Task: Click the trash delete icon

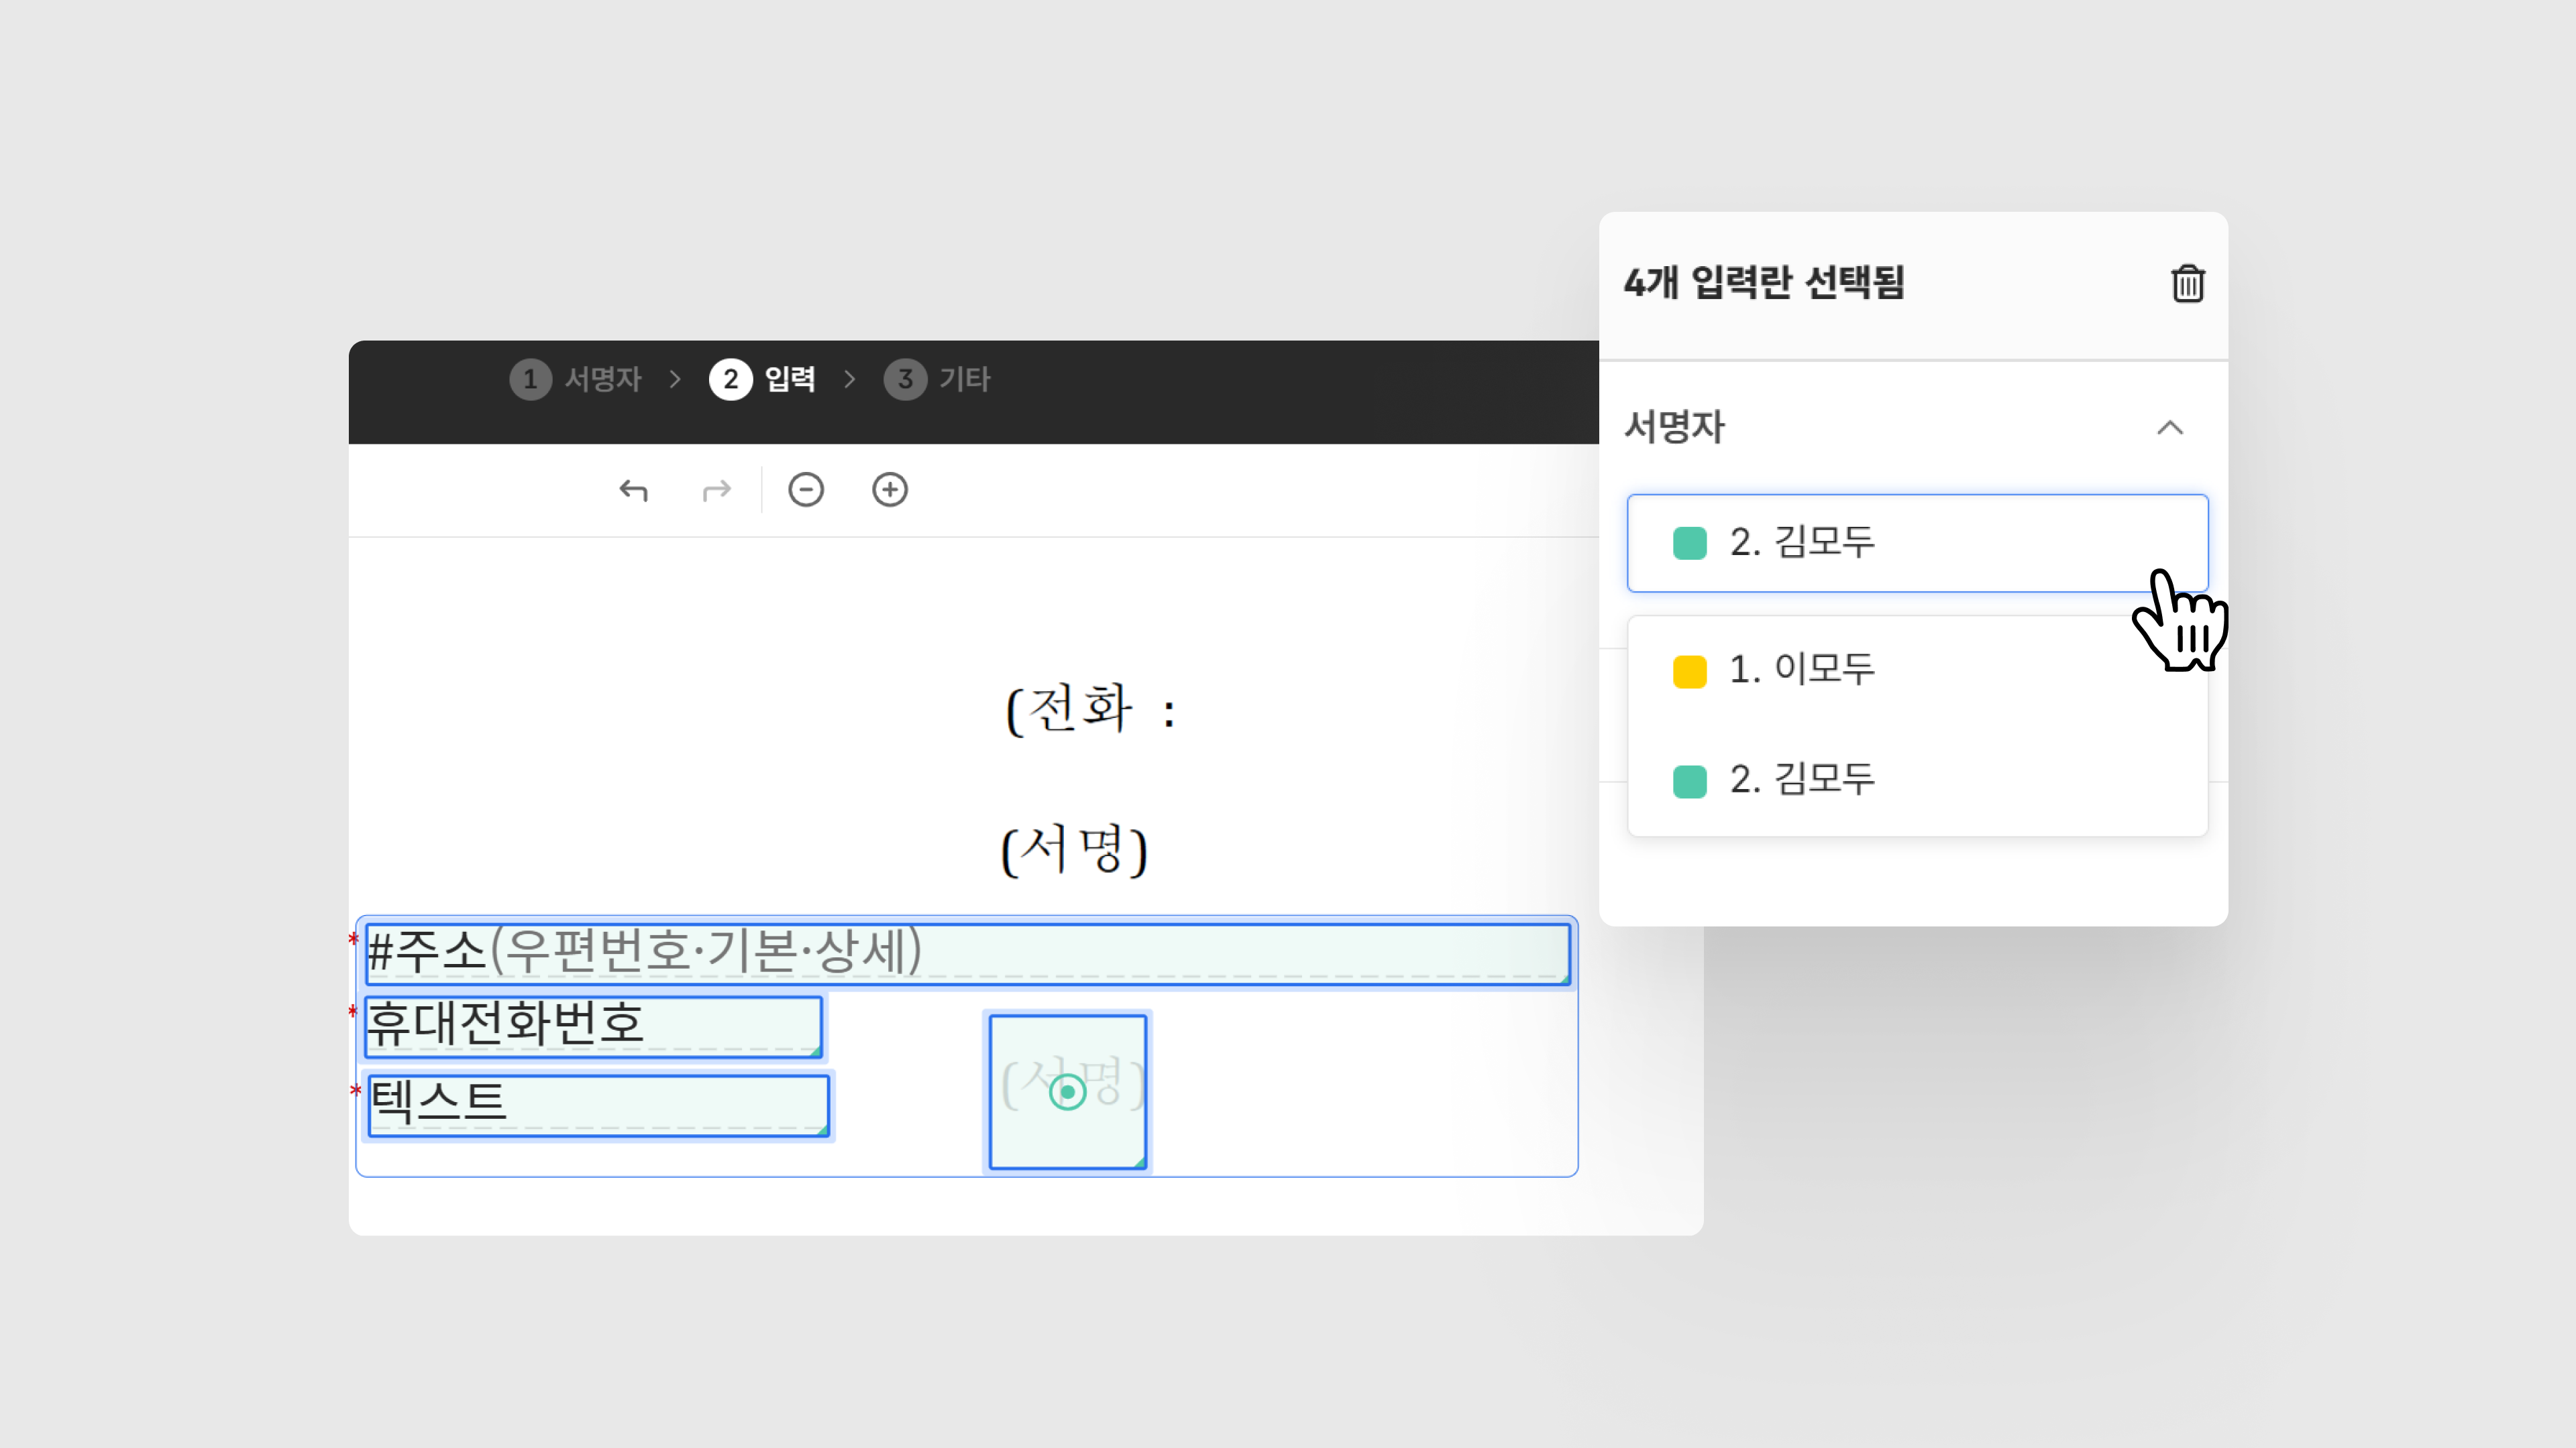Action: (x=2187, y=284)
